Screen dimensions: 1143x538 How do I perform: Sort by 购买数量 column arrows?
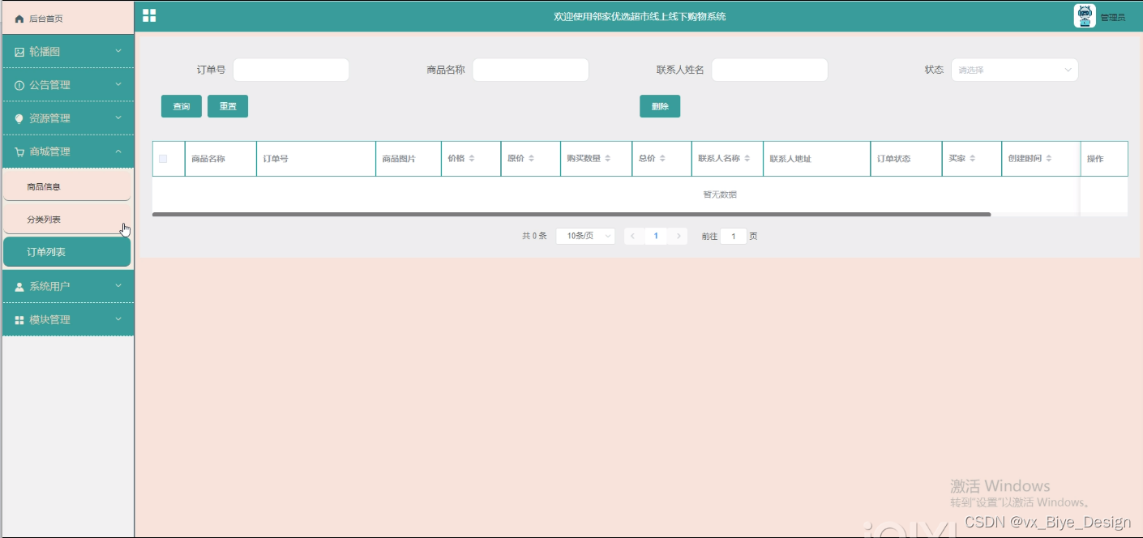point(607,159)
